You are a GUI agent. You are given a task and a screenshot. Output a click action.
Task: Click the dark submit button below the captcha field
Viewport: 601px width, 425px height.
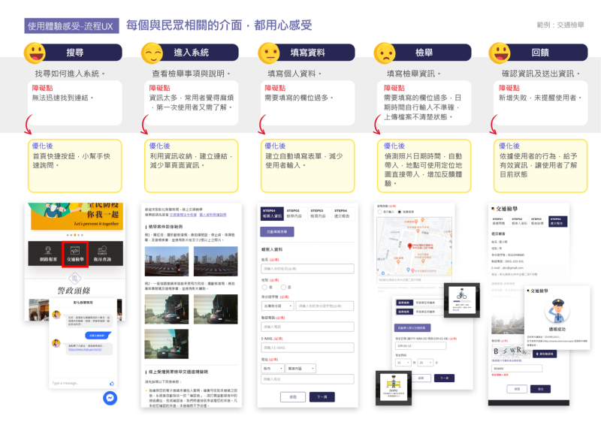click(540, 389)
